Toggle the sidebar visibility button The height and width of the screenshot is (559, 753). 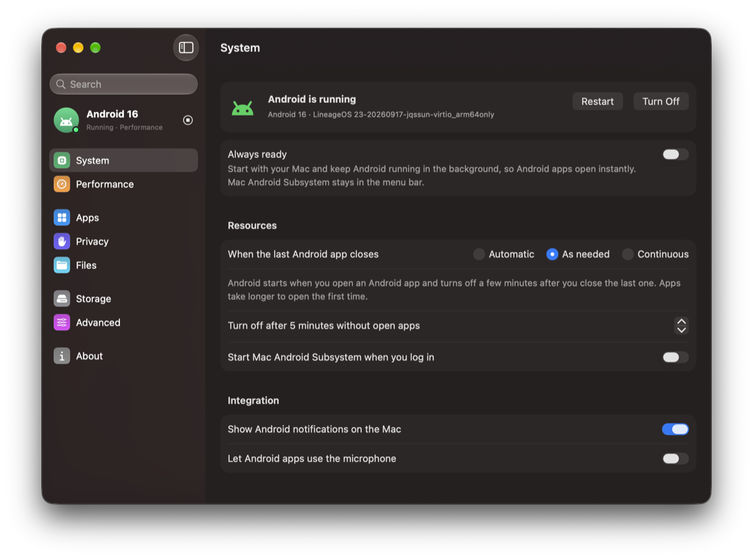pyautogui.click(x=186, y=48)
